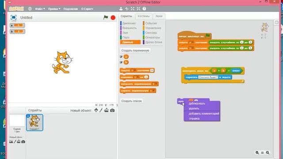Open the Внешность block category
The height and width of the screenshot is (159, 283).
(130, 28)
